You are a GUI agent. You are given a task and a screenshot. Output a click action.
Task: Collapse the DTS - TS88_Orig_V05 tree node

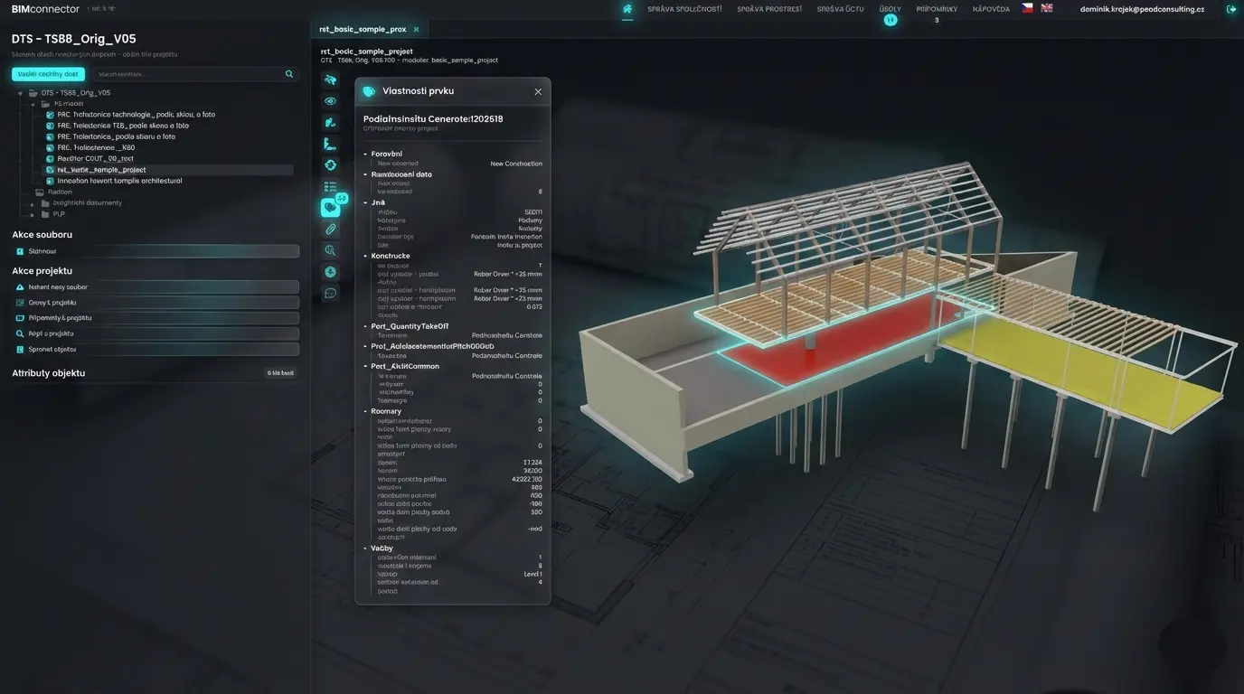[20, 92]
